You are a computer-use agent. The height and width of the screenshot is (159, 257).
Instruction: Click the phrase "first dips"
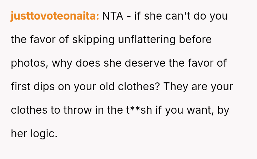(36, 87)
